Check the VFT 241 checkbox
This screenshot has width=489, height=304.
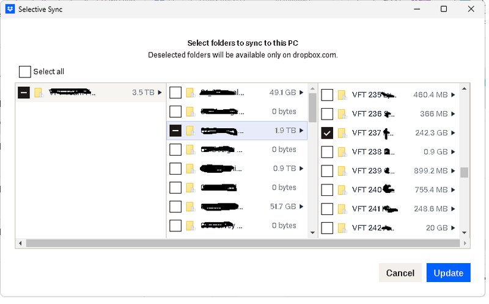point(327,209)
